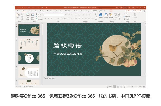Screen dimensions: 161x106
Task: Toggle Italic formatting
Action: click(48, 18)
